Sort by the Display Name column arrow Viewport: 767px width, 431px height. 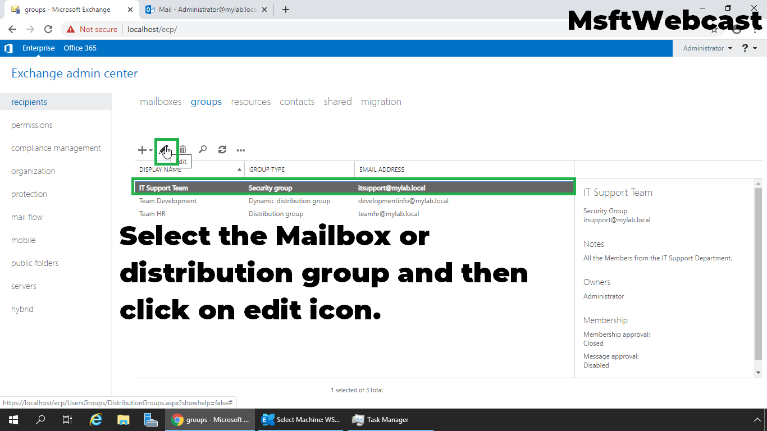point(239,169)
